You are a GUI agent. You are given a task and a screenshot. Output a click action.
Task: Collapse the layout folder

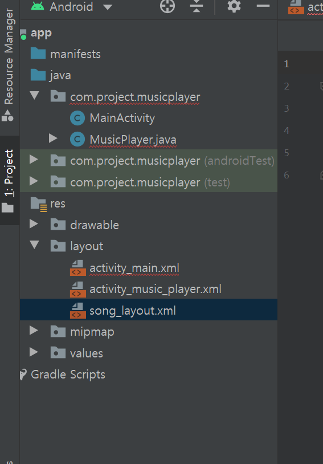[x=35, y=245]
